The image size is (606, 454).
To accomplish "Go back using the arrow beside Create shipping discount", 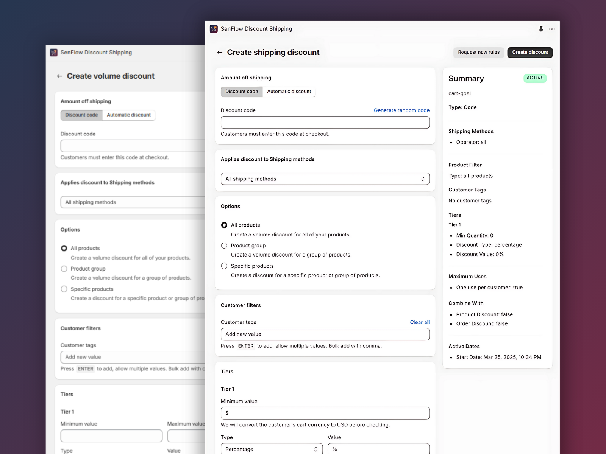I will pyautogui.click(x=220, y=52).
